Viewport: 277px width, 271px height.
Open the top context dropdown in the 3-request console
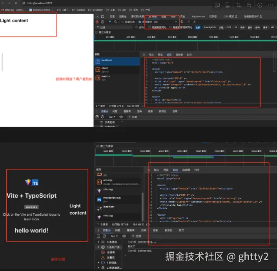(x=112, y=117)
